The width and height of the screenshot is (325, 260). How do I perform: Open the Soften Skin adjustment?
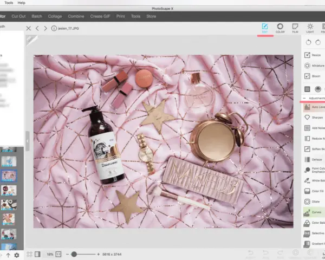tap(314, 149)
